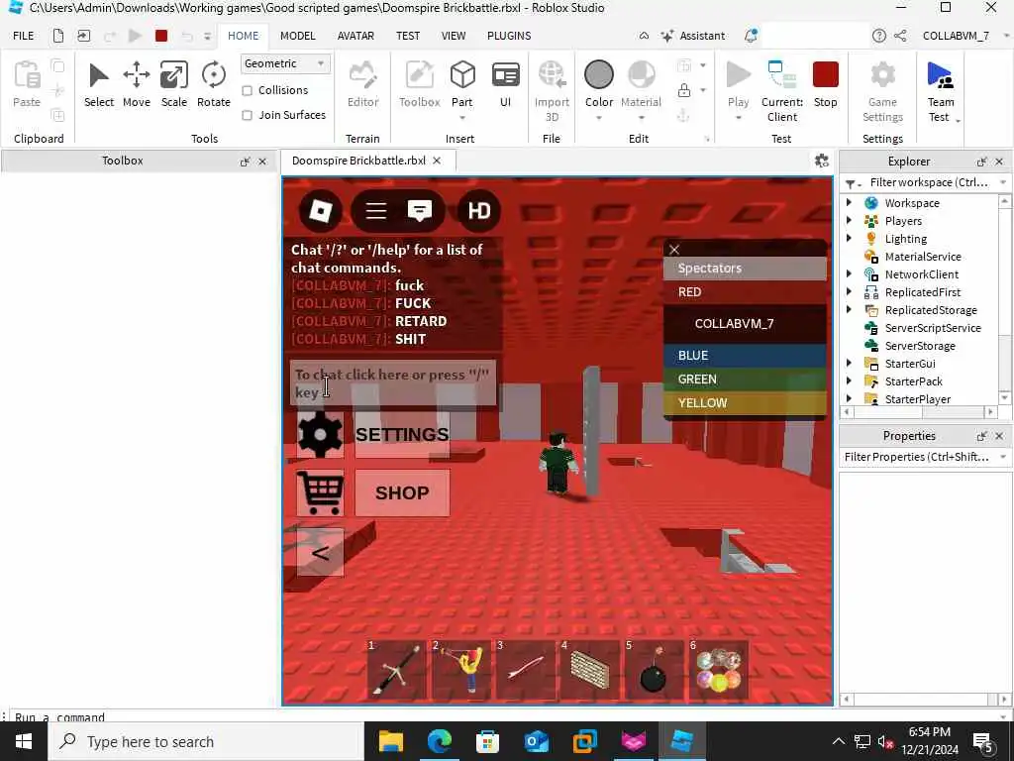Viewport: 1014px width, 761px height.
Task: Select the GREEN team row
Action: pyautogui.click(x=745, y=380)
